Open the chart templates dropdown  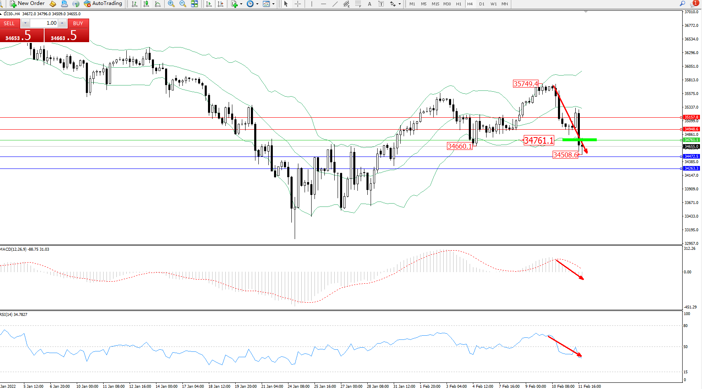(x=273, y=4)
